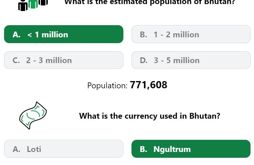Viewport: 254px width, 165px height.
Task: Click the 'B.' letter beside '1 - 2 million'
Action: [144, 35]
